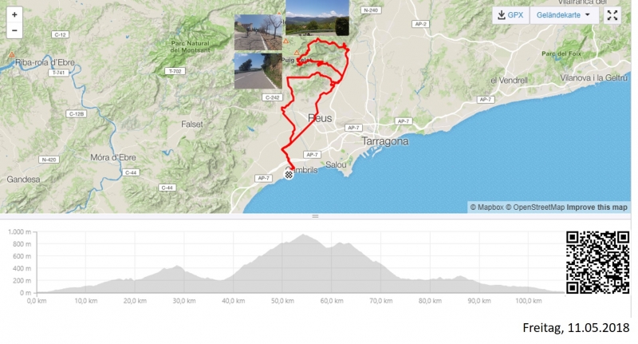Zoom out with the minus button
The height and width of the screenshot is (344, 638).
(14, 30)
